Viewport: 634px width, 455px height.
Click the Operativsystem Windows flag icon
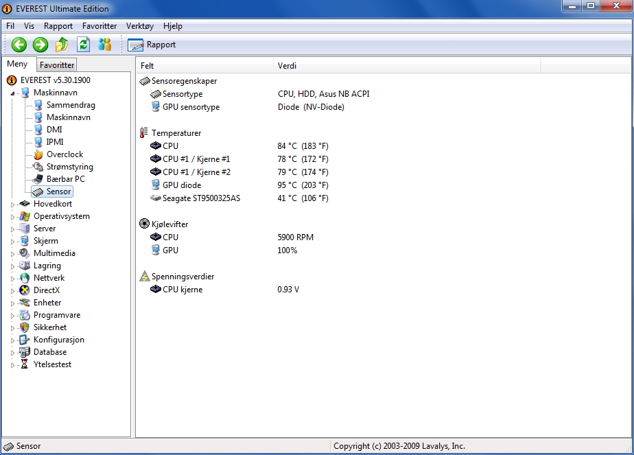[25, 216]
